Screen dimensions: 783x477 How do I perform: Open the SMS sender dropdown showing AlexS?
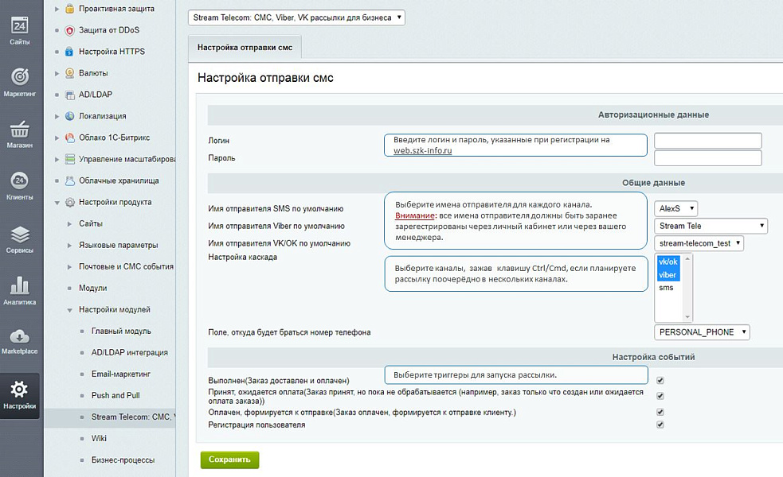[x=675, y=208]
